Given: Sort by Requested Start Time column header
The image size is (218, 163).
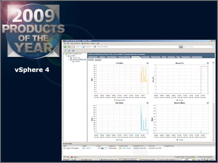Looking at the screenshot, I should (x=140, y=146).
